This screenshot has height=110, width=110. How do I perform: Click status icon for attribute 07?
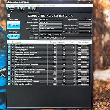click(x=9, y=57)
